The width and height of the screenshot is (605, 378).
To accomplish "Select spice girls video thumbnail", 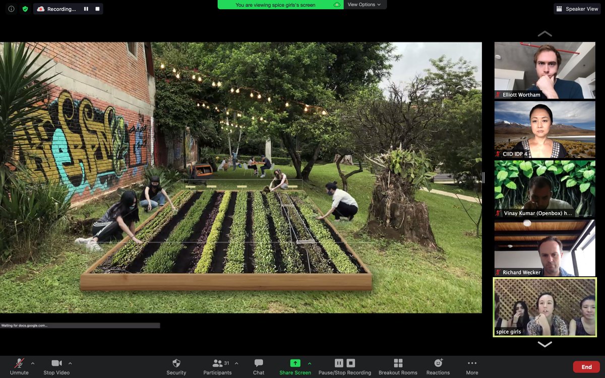I will tap(544, 307).
